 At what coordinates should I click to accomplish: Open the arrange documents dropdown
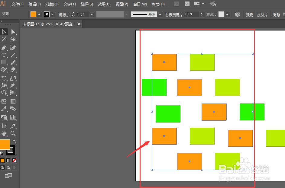[199, 4]
